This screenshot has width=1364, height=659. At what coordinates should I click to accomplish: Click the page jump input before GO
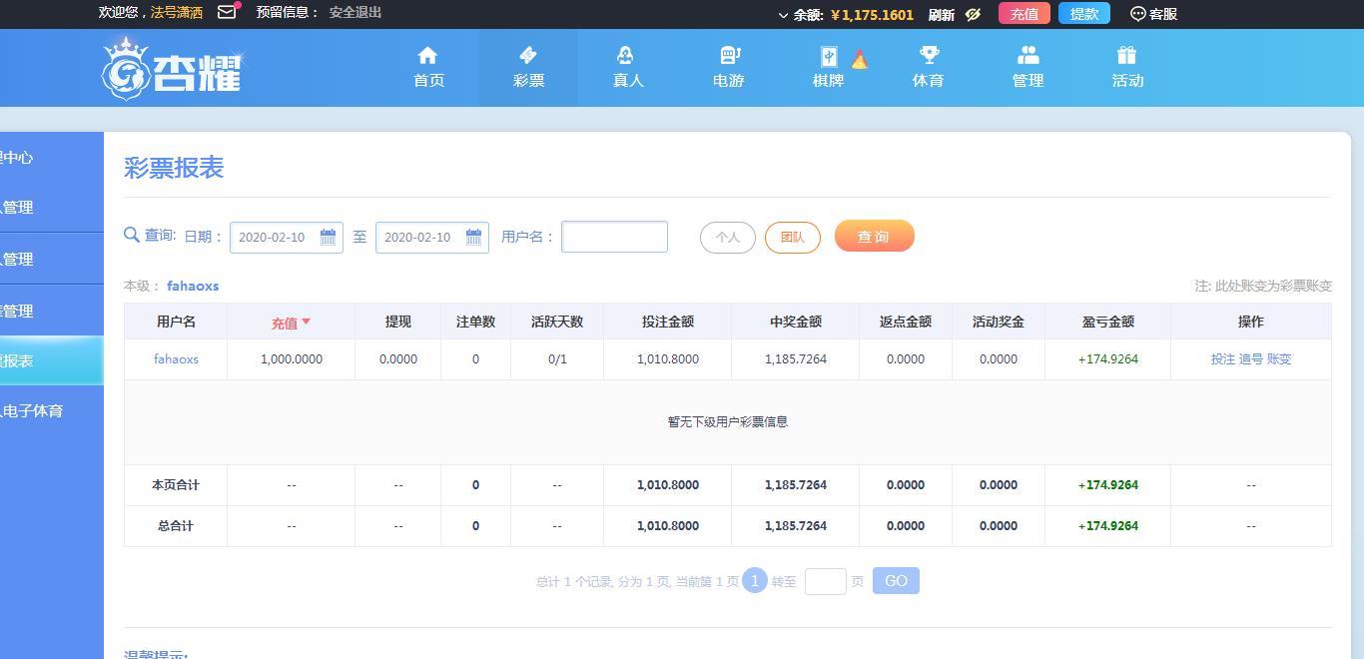826,580
